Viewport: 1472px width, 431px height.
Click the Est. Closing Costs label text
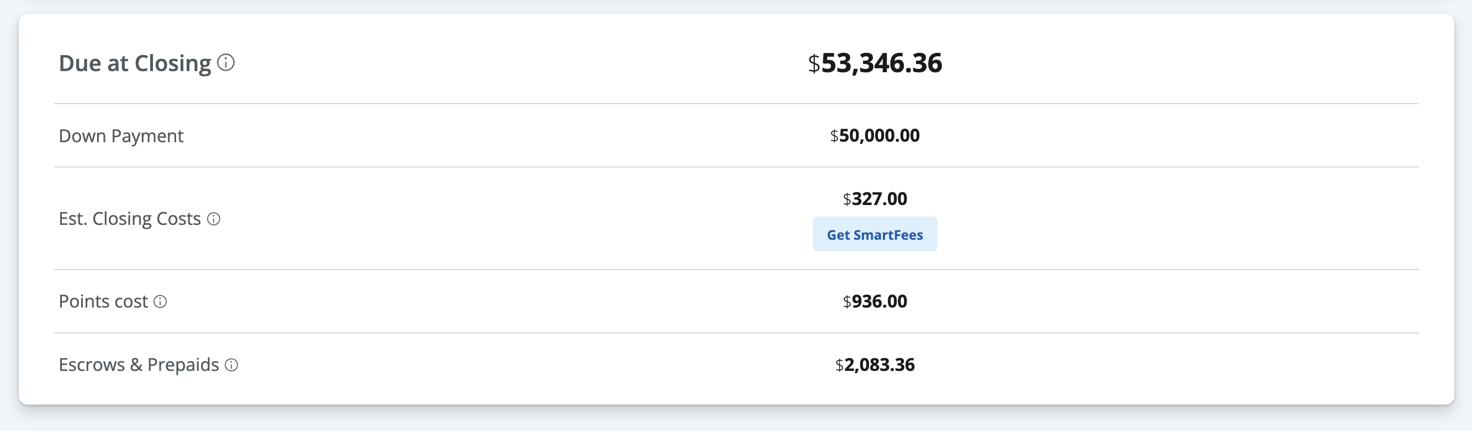click(x=130, y=219)
